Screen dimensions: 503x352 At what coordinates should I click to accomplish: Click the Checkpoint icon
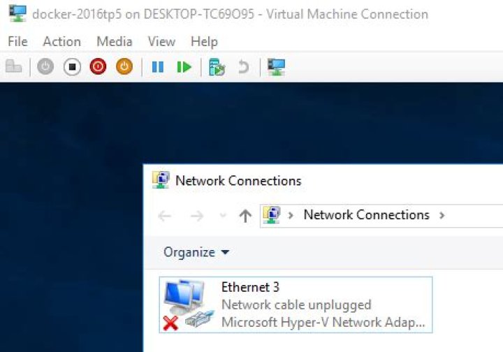[217, 67]
